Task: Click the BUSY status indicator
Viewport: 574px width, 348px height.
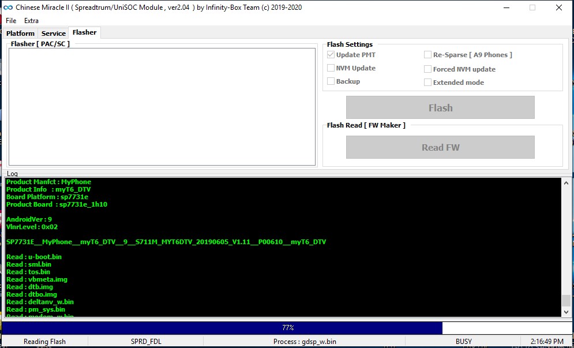Action: click(463, 342)
